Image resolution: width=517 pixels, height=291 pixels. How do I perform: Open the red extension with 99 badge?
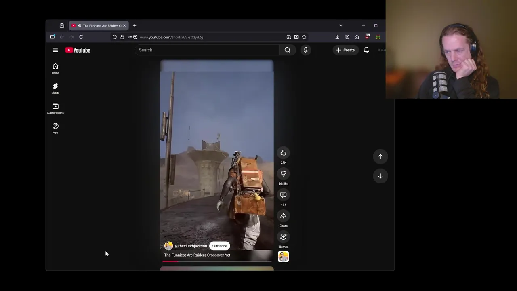[367, 37]
